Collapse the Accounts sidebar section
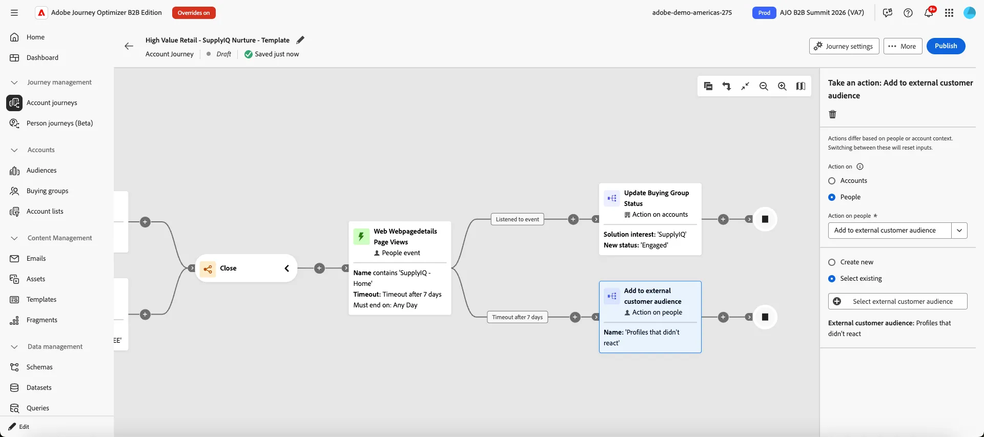 coord(14,150)
